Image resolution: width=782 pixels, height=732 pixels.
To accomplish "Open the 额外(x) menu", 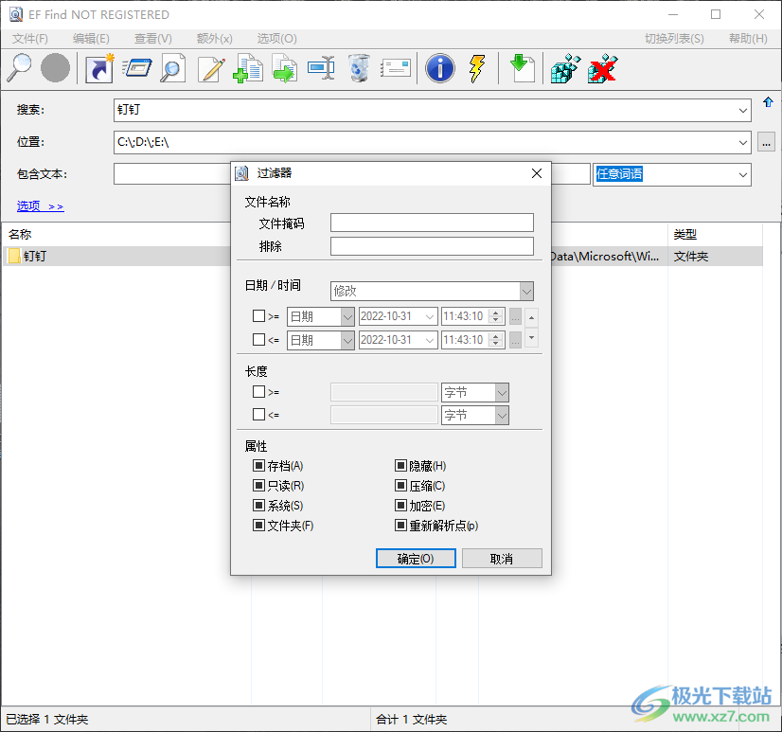I will coord(215,39).
